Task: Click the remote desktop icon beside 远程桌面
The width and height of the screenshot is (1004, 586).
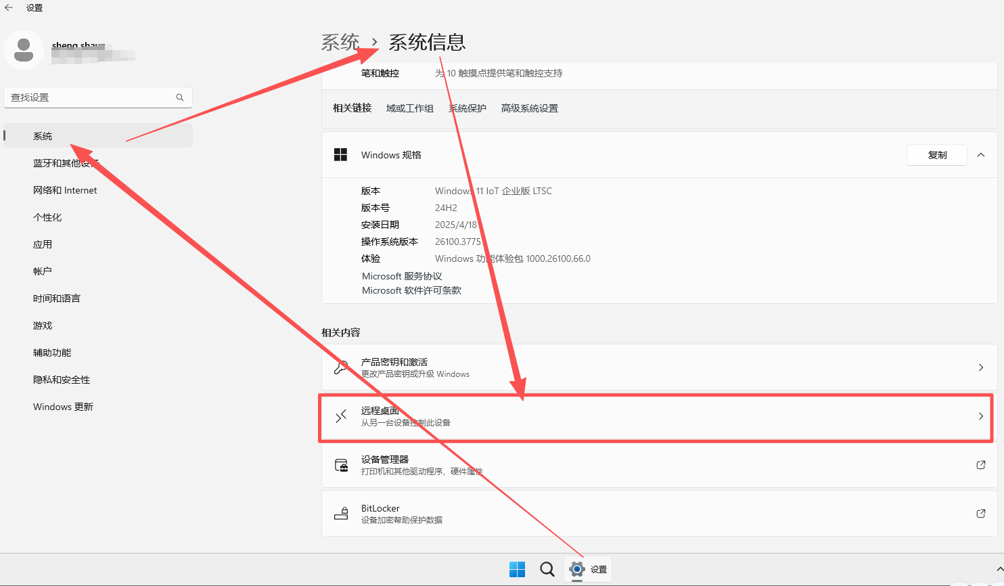Action: [341, 416]
